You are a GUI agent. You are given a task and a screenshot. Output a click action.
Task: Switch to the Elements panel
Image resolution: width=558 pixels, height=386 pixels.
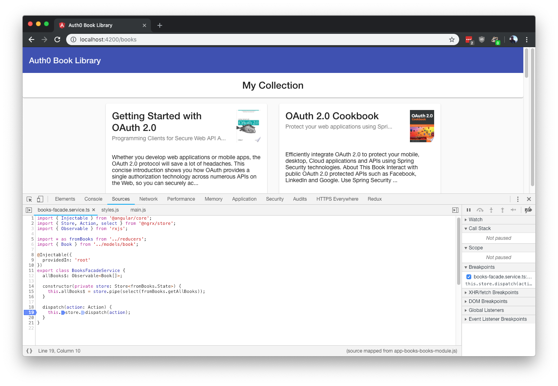tap(65, 199)
